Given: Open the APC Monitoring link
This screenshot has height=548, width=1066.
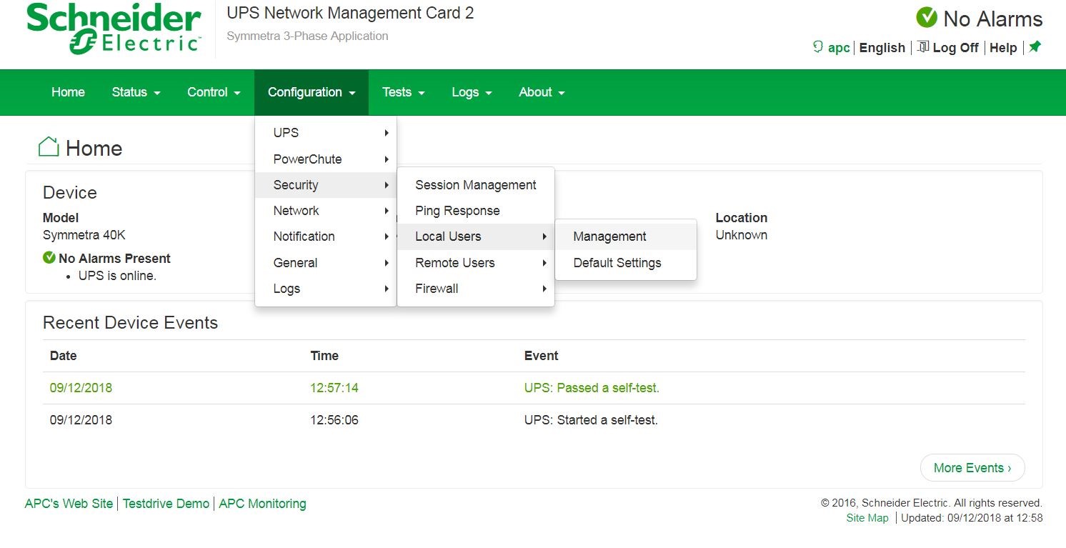Looking at the screenshot, I should point(262,504).
